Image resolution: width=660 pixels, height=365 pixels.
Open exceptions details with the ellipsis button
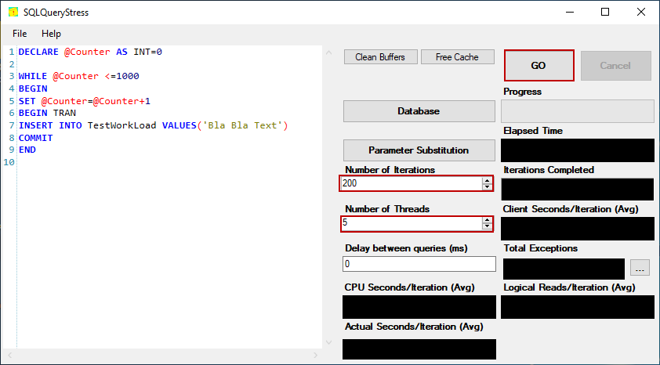640,268
